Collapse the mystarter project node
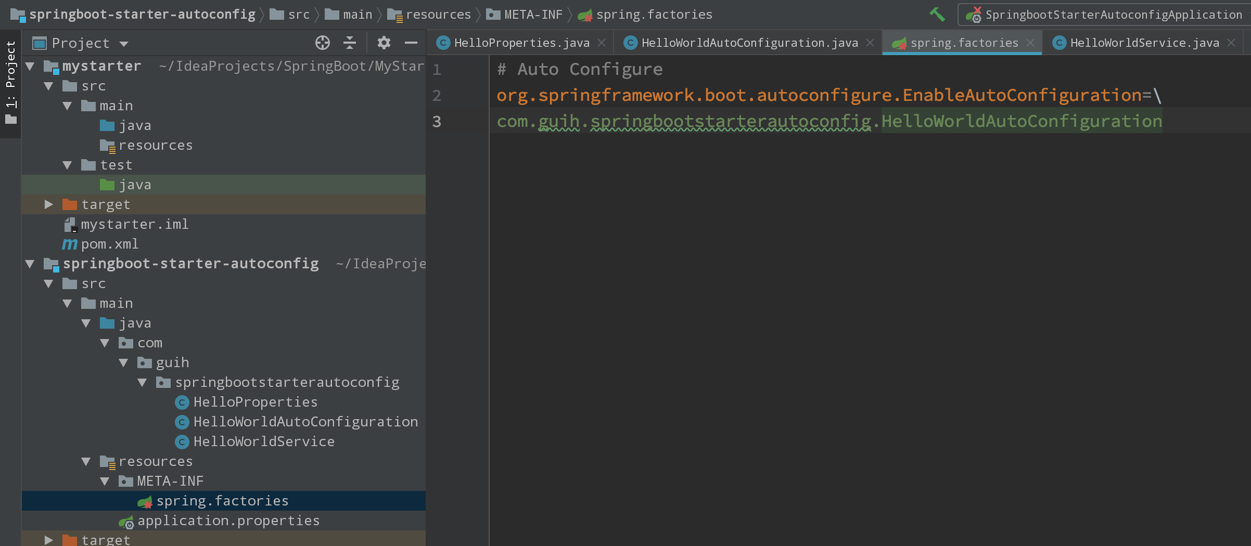The image size is (1251, 546). 30,66
